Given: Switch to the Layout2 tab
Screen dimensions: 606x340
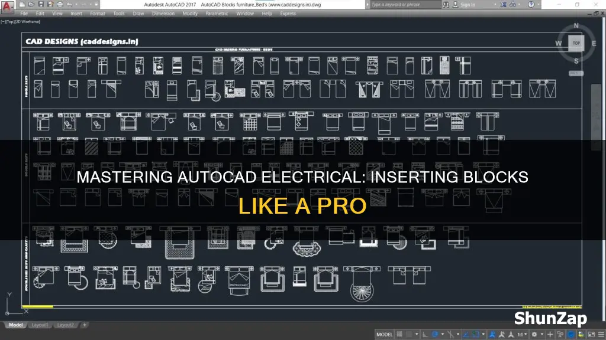Looking at the screenshot, I should [x=65, y=325].
